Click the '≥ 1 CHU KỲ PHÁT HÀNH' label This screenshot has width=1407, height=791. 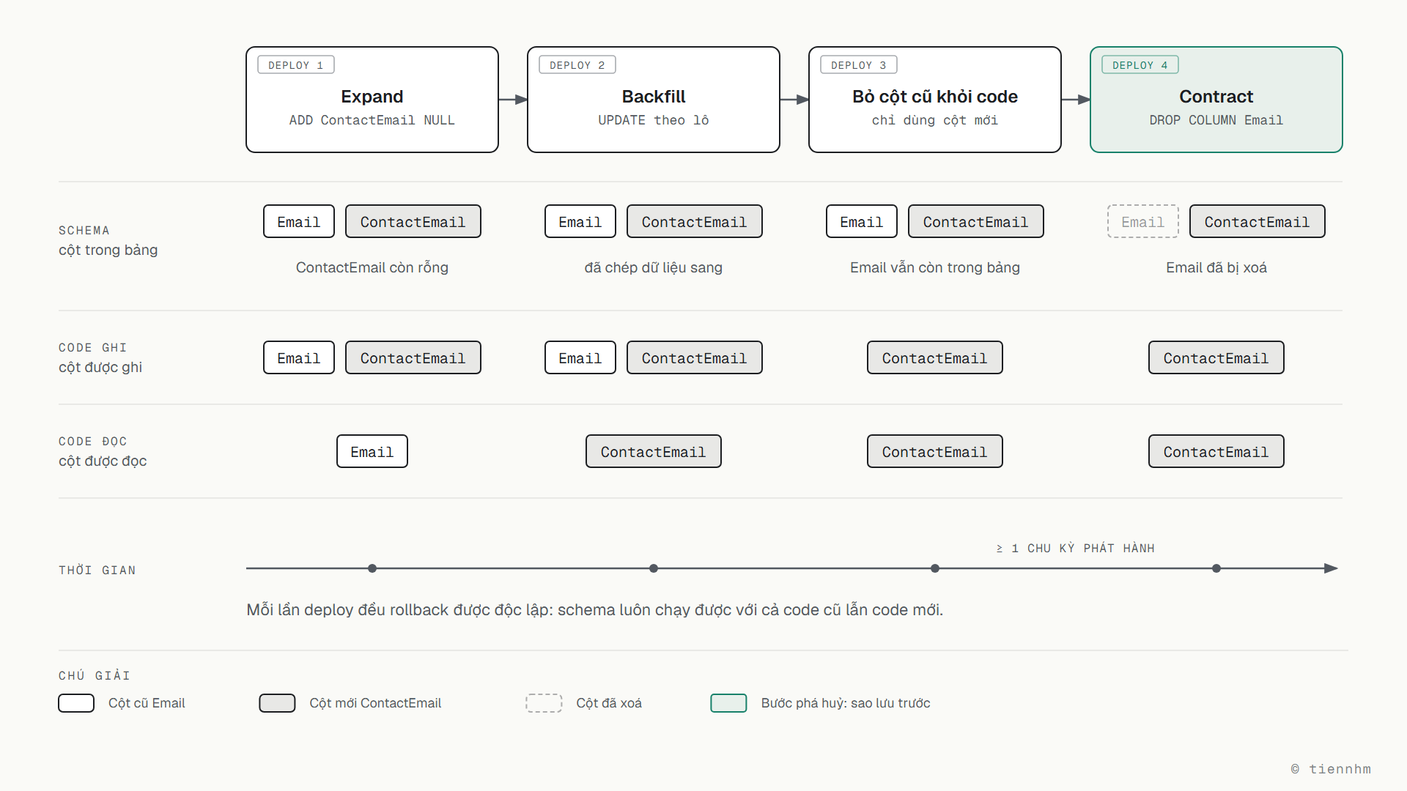tap(1076, 549)
